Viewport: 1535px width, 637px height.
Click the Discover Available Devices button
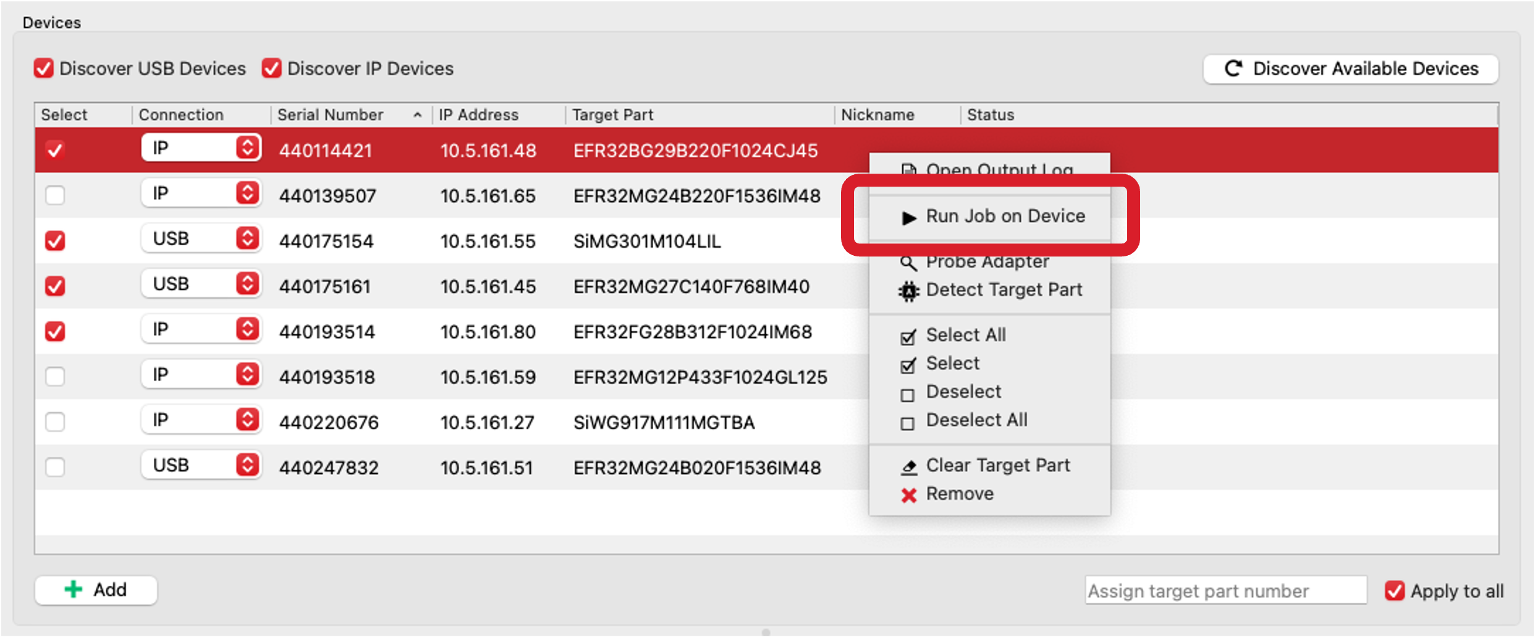click(1350, 69)
